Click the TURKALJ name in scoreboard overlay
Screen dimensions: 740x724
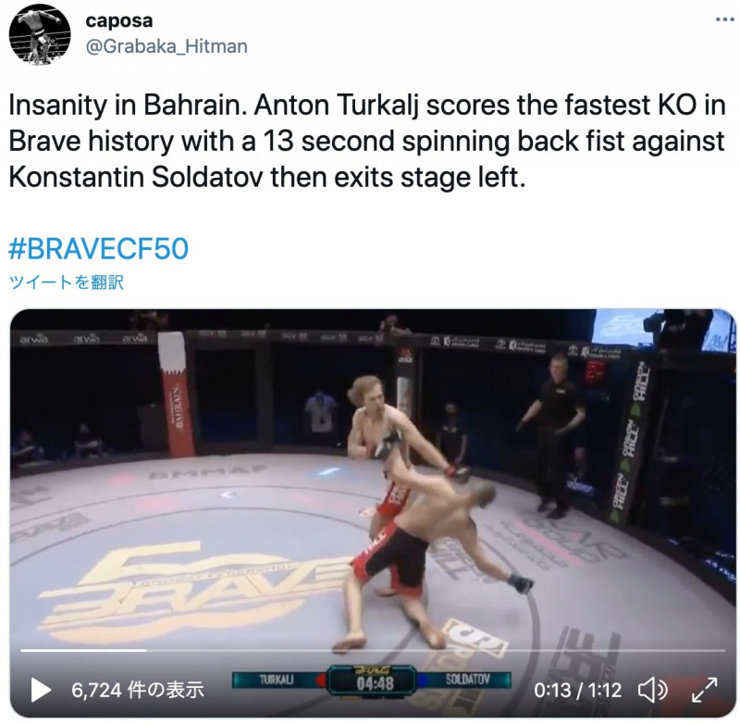tap(277, 680)
